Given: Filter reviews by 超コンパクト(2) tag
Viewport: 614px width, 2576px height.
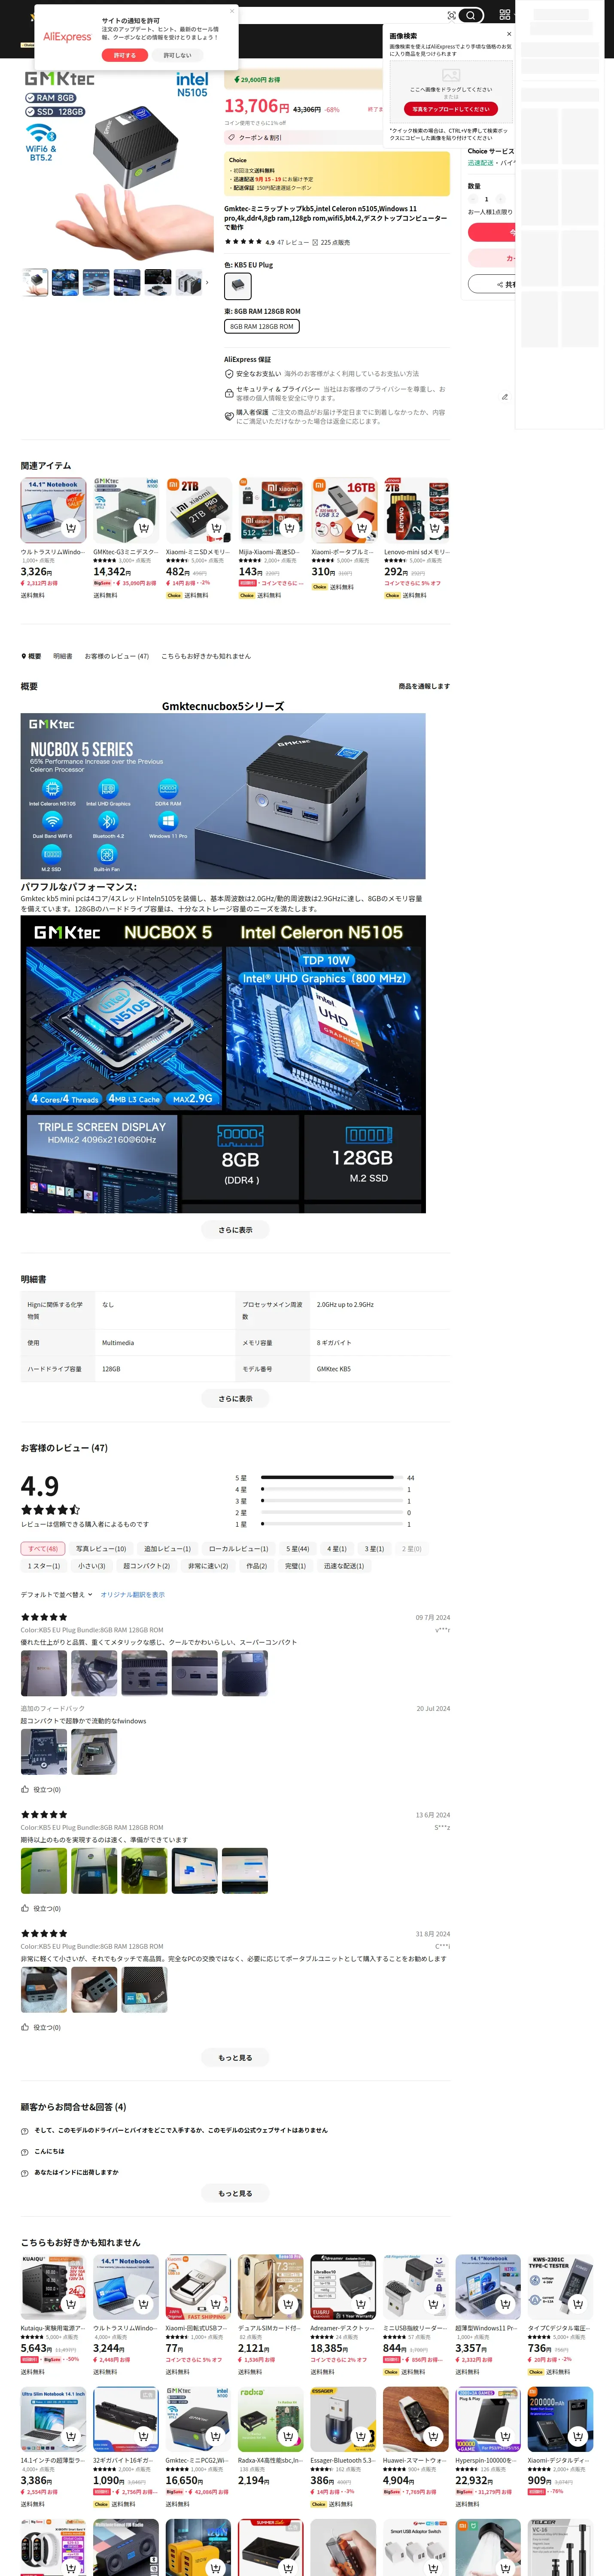Looking at the screenshot, I should (x=146, y=1566).
